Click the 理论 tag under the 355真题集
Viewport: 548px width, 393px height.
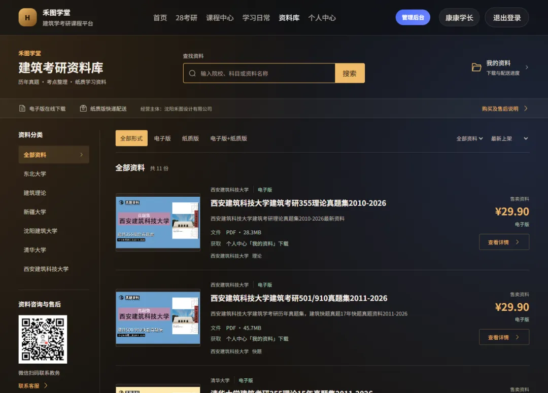[257, 256]
